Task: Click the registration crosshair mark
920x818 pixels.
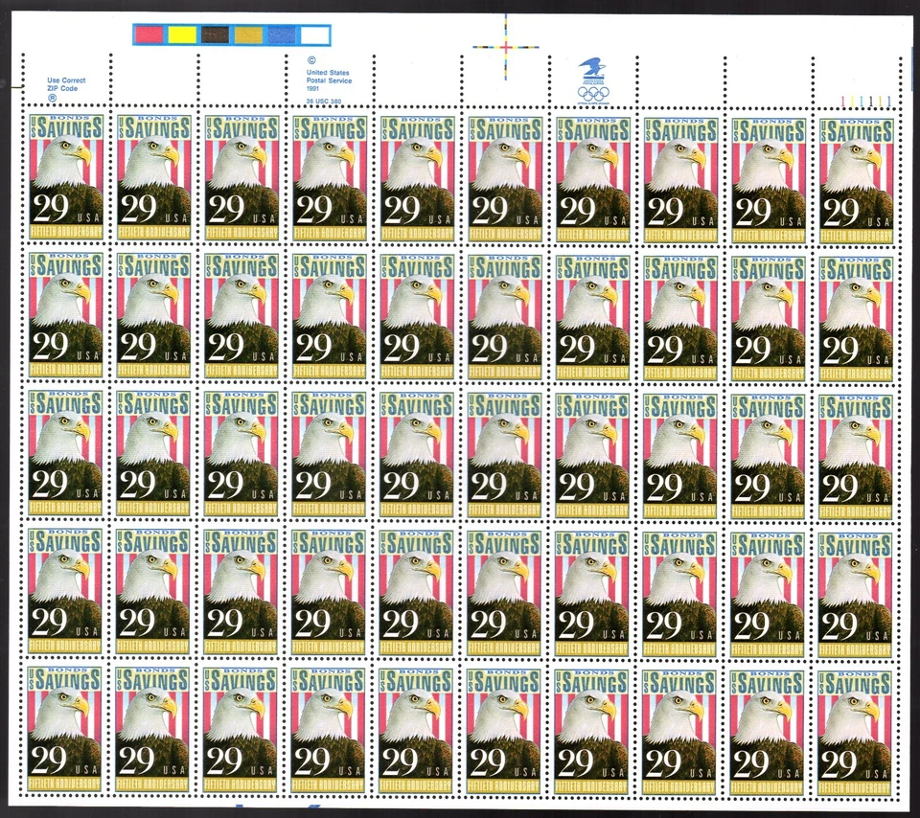Action: pos(504,46)
